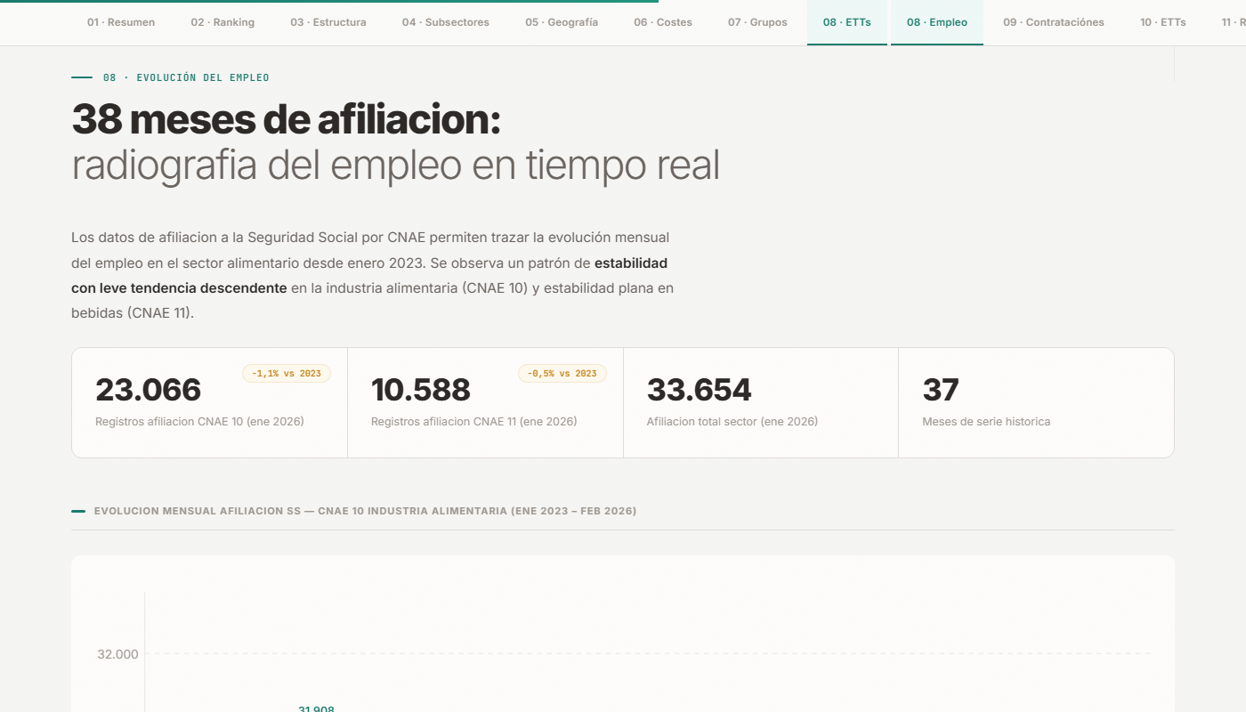The height and width of the screenshot is (712, 1246).
Task: Click the 10.588 afiliacion figure
Action: (x=421, y=390)
